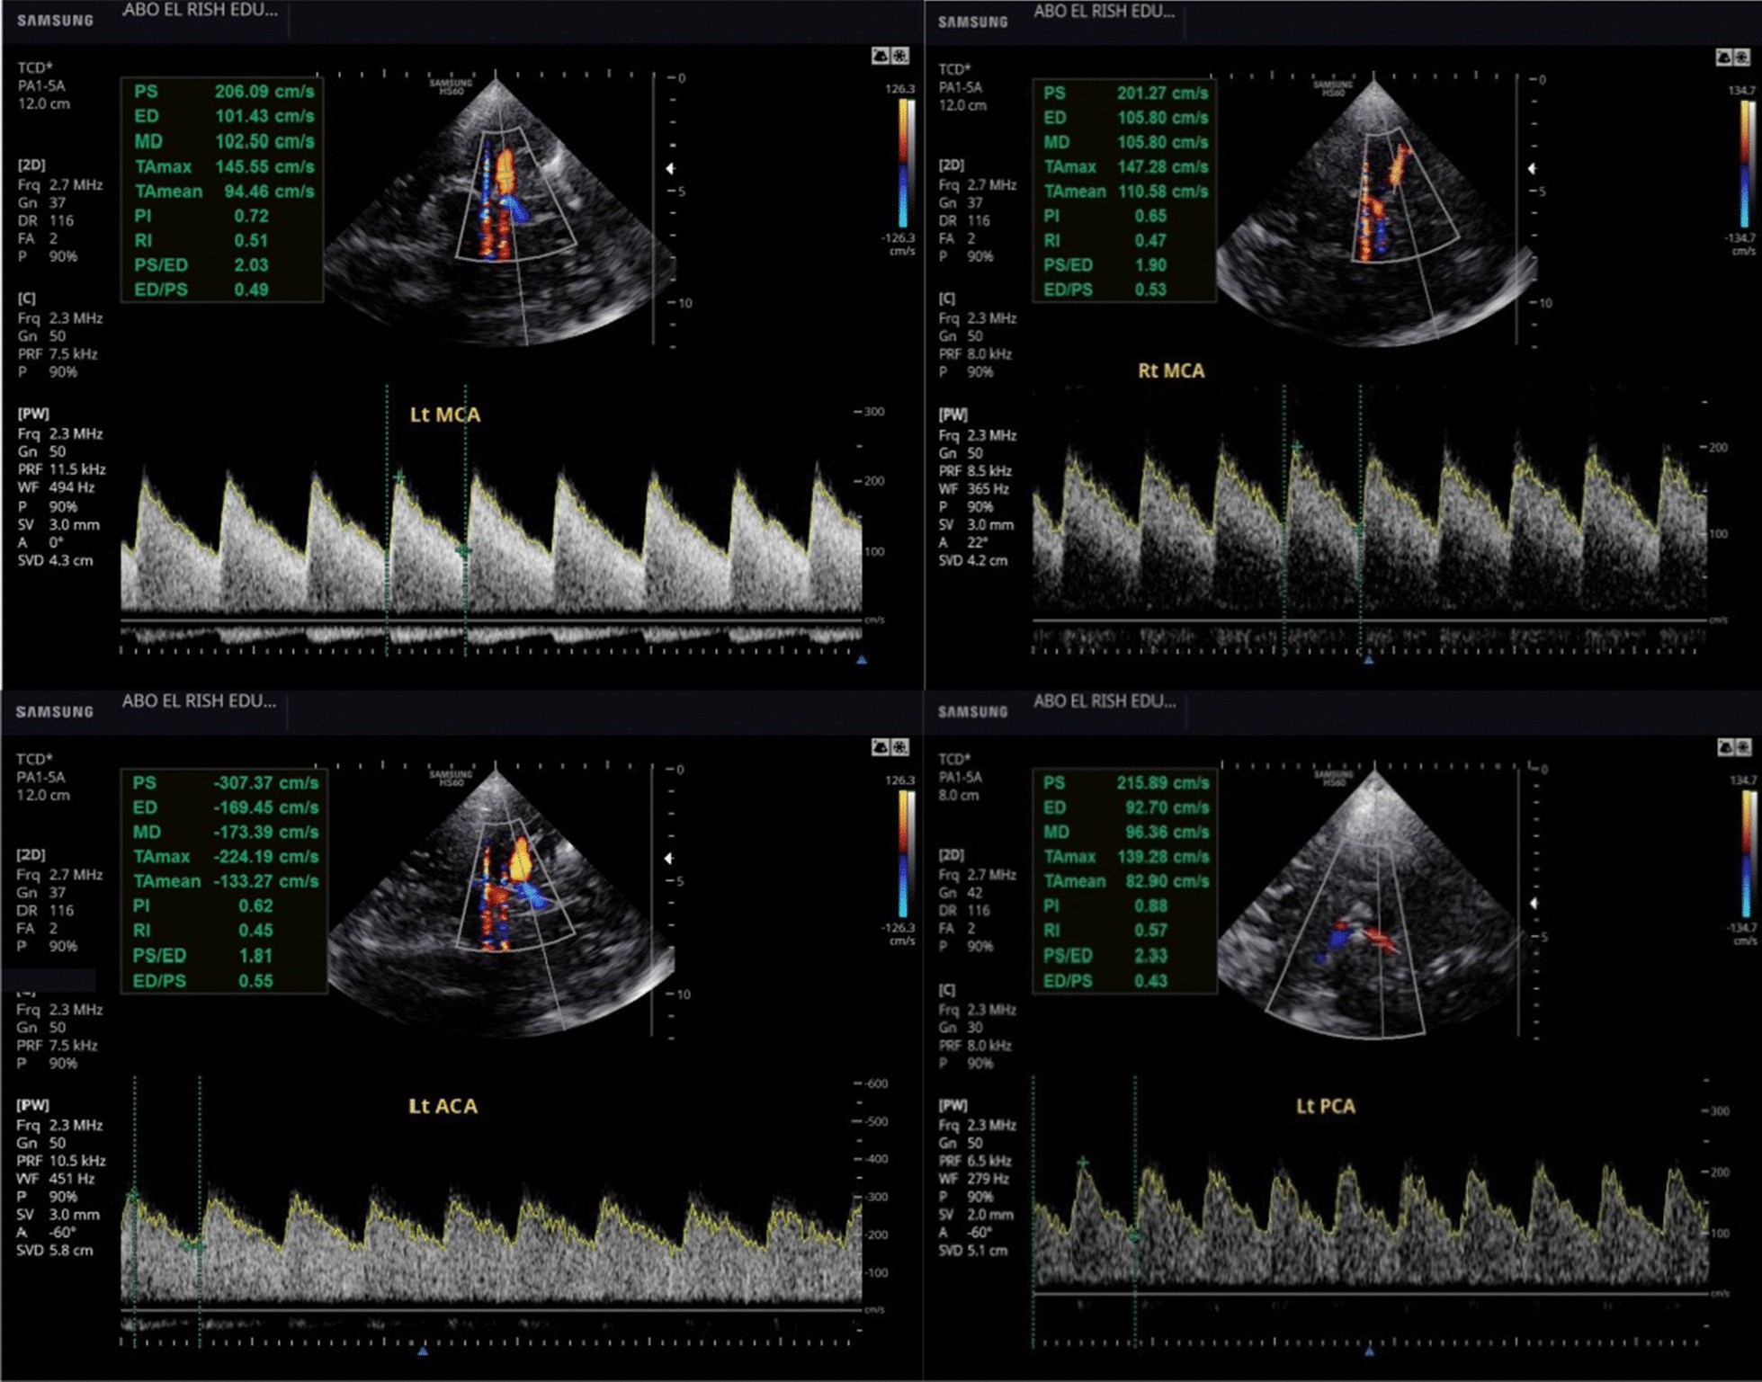Image resolution: width=1762 pixels, height=1382 pixels.
Task: Click the blue sweep marker under Lt MCA waveform
Action: point(862,660)
